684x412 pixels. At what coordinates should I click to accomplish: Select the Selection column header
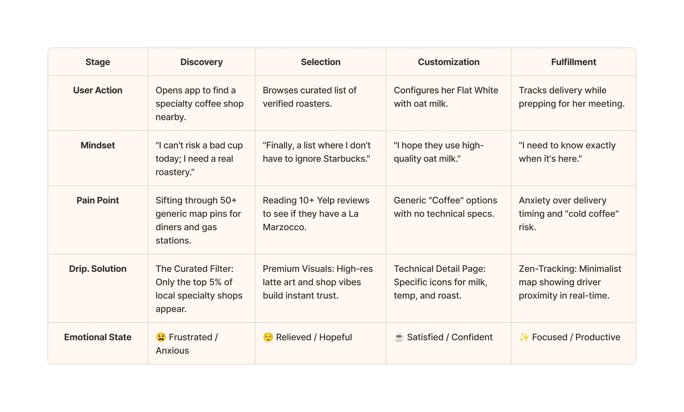[x=320, y=62]
